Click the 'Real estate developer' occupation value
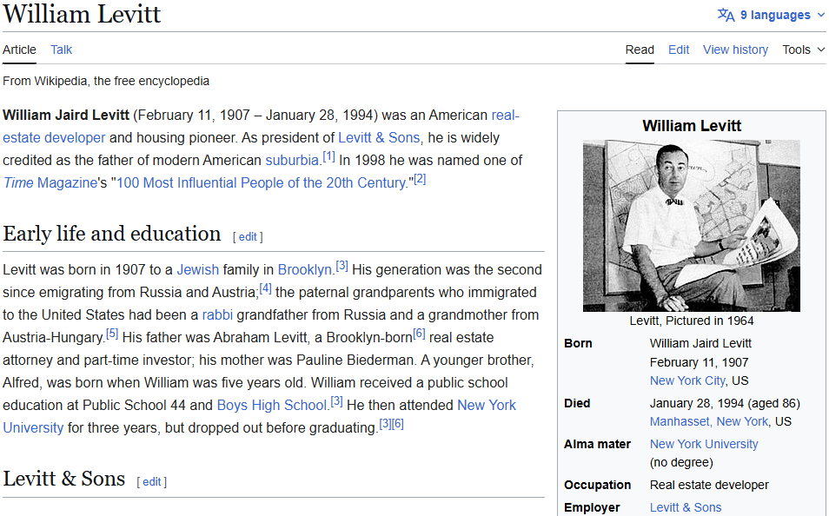 click(709, 485)
